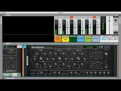Collapse the Rack panel header arrow
121x91 pixels.
4,43
